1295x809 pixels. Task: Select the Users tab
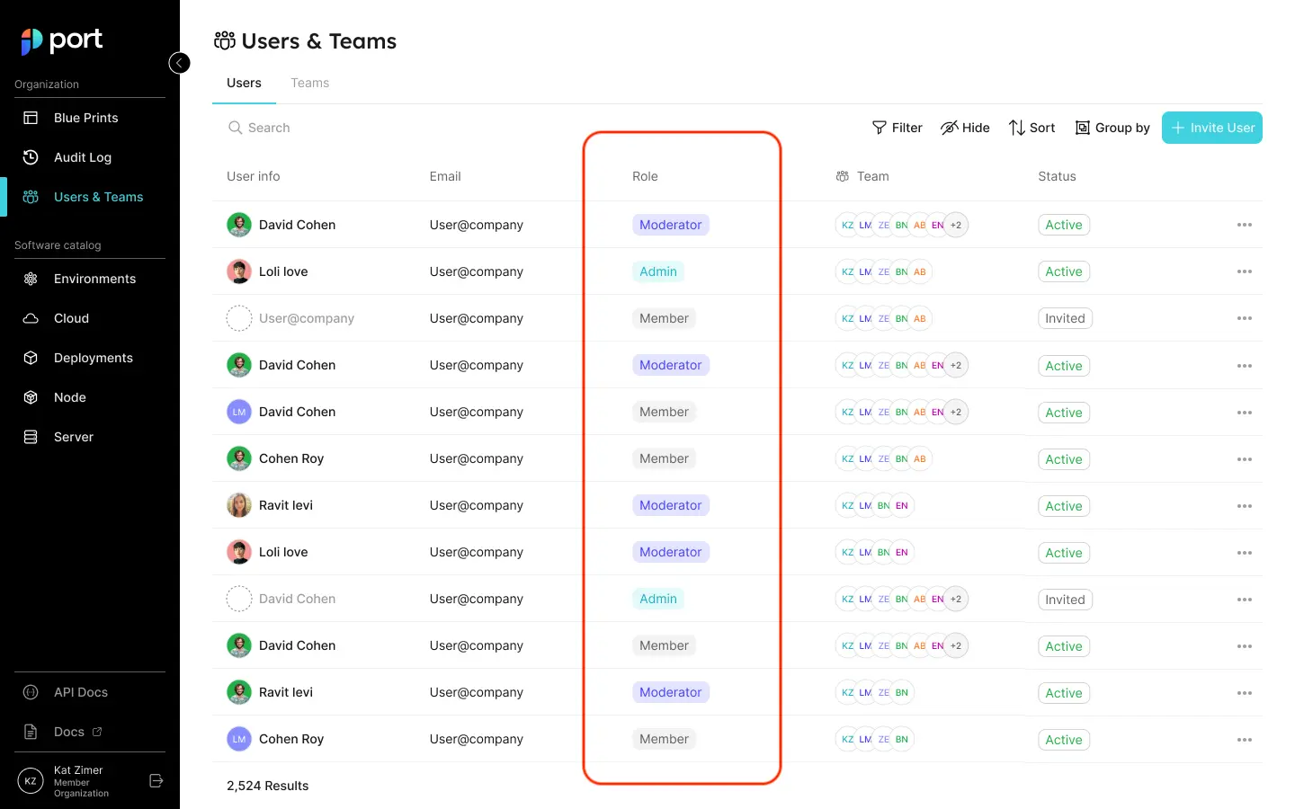tap(244, 83)
